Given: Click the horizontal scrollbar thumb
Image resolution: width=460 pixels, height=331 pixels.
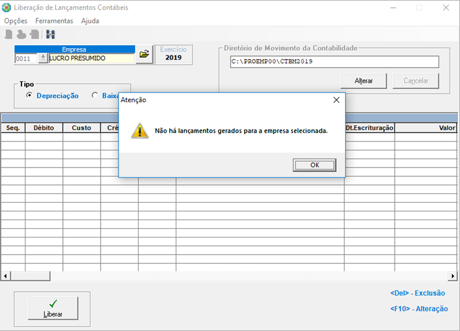Looking at the screenshot, I should tap(31, 276).
